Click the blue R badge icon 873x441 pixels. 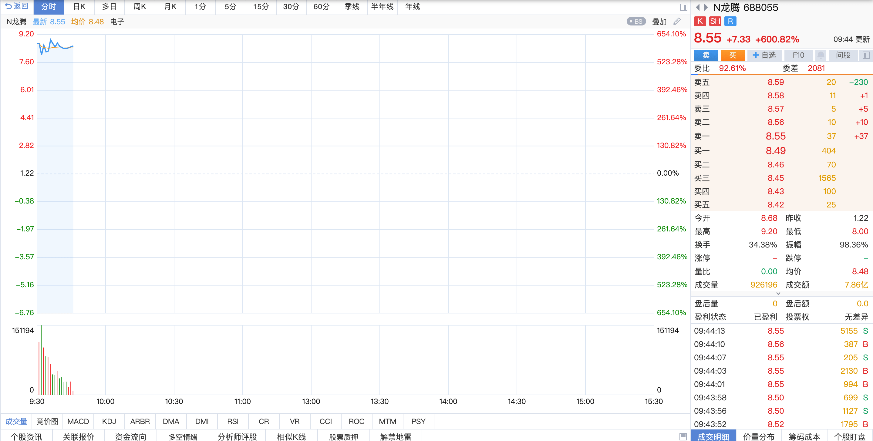click(730, 21)
